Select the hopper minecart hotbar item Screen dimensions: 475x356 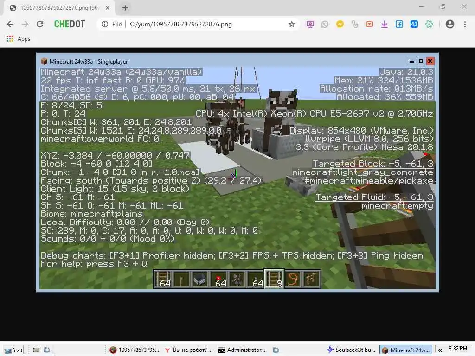tap(199, 279)
